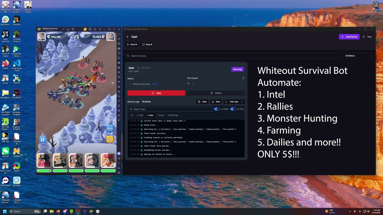
Task: Open File Explorer from the taskbar
Action: click(51, 211)
